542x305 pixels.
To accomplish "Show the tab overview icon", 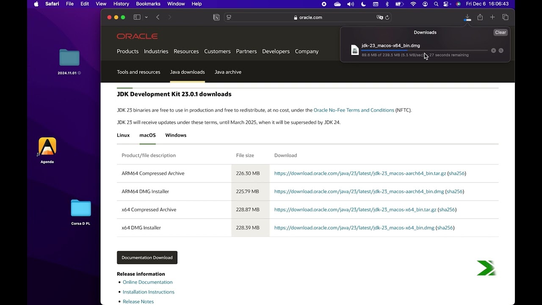I will point(505,17).
